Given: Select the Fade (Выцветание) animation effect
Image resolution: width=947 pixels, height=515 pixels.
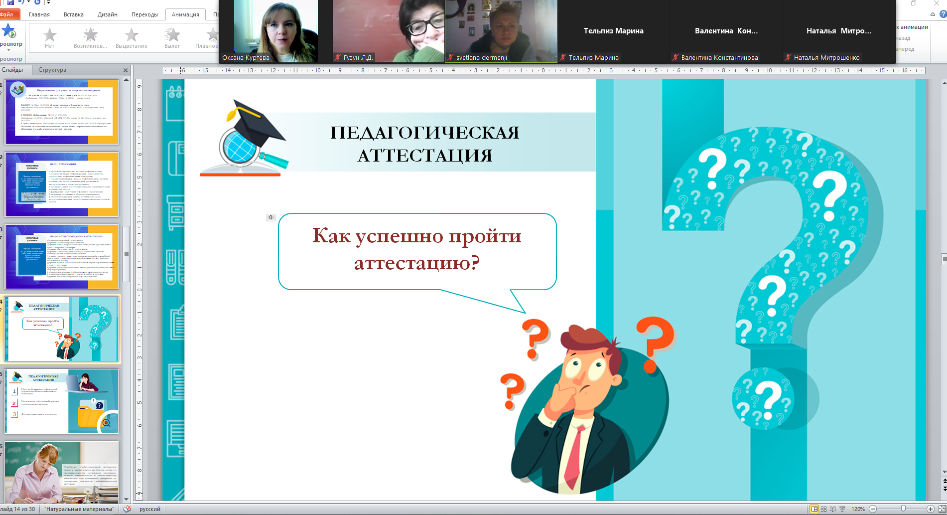Looking at the screenshot, I should click(x=132, y=38).
